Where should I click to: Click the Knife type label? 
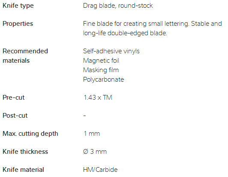click(x=18, y=6)
